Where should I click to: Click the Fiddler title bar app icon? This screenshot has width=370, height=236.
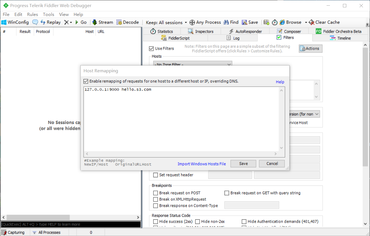coord(5,5)
